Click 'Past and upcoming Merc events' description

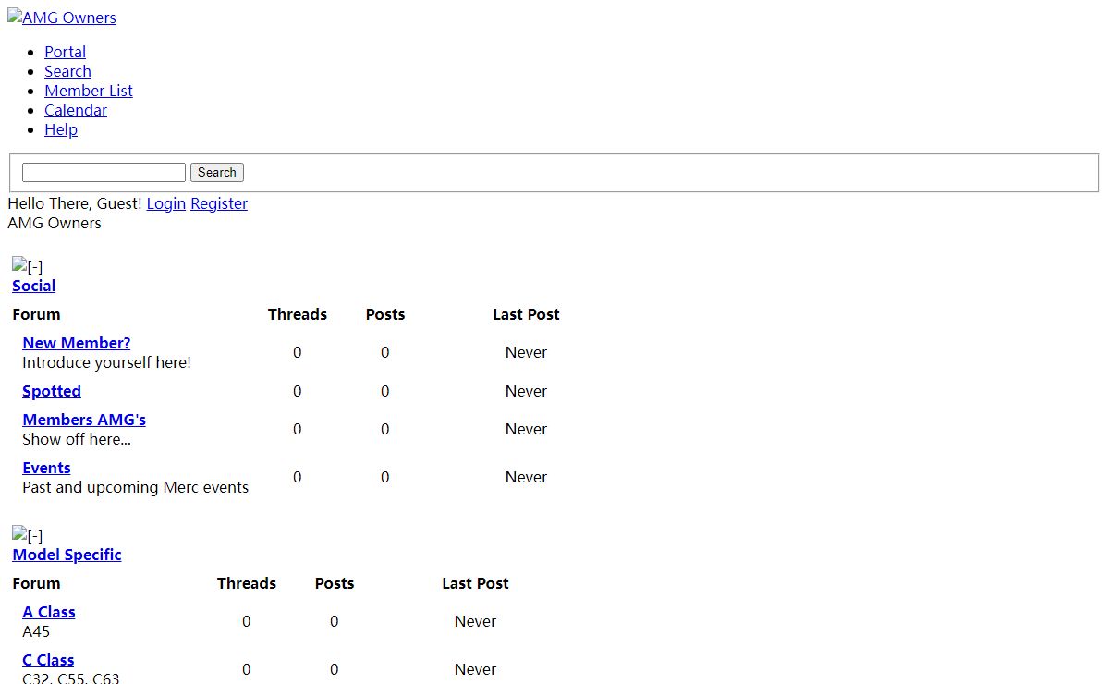point(135,487)
